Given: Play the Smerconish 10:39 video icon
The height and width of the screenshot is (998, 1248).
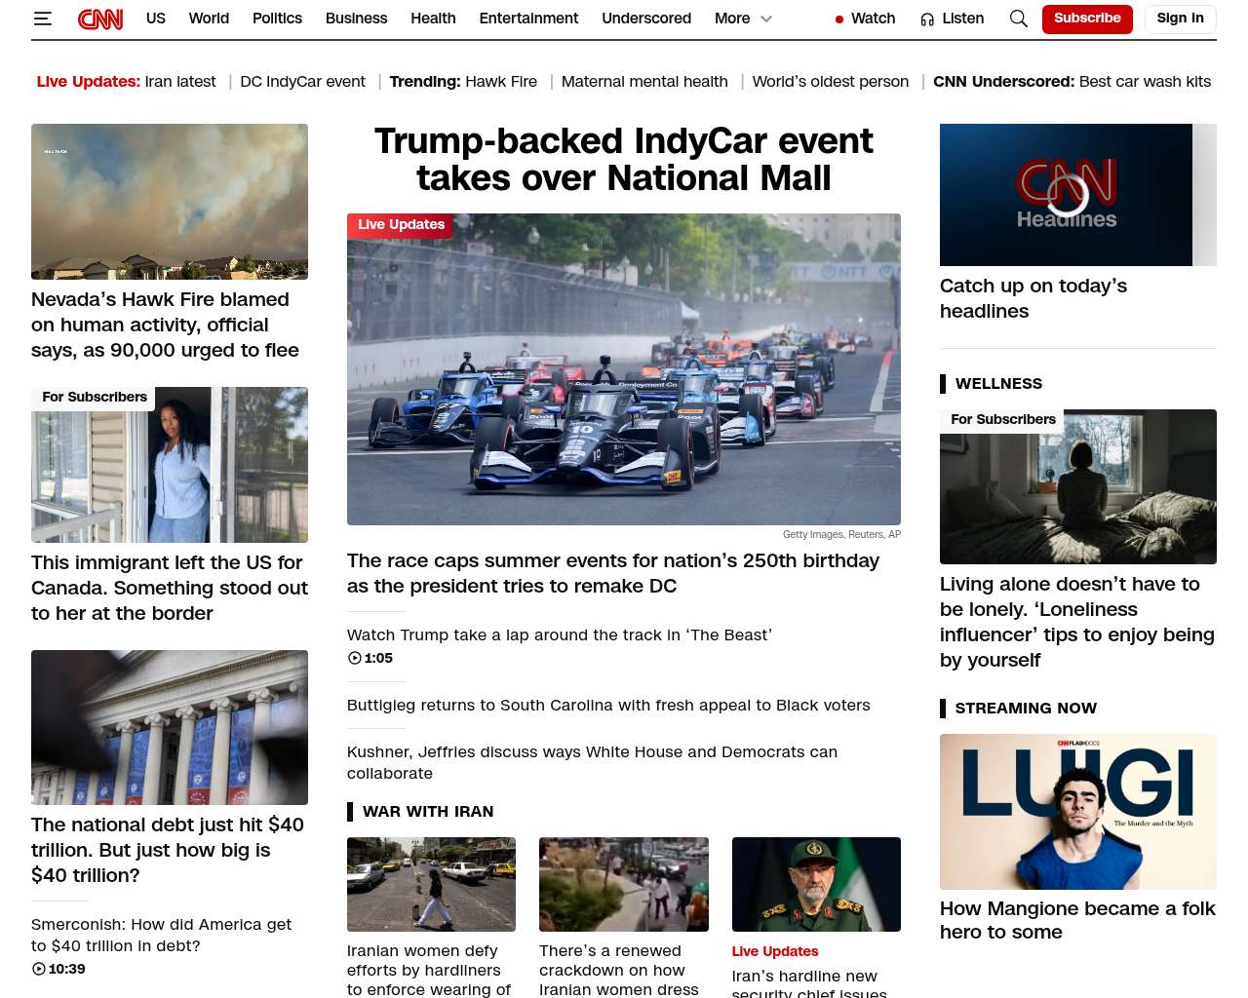Looking at the screenshot, I should pyautogui.click(x=39, y=969).
